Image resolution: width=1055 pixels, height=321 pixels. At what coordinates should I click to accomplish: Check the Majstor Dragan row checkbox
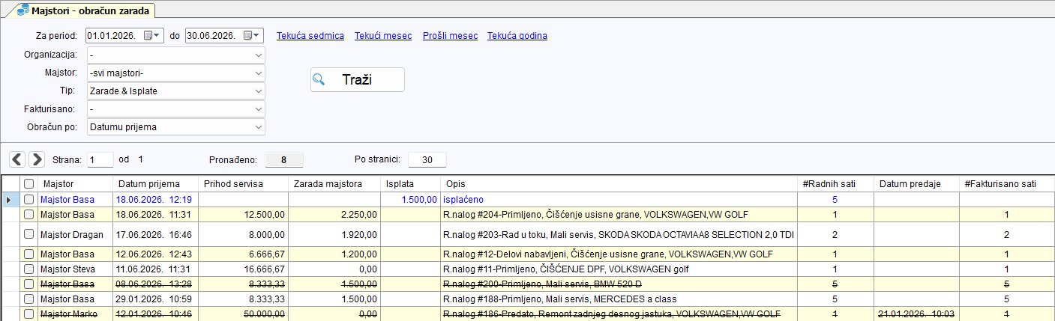(28, 234)
